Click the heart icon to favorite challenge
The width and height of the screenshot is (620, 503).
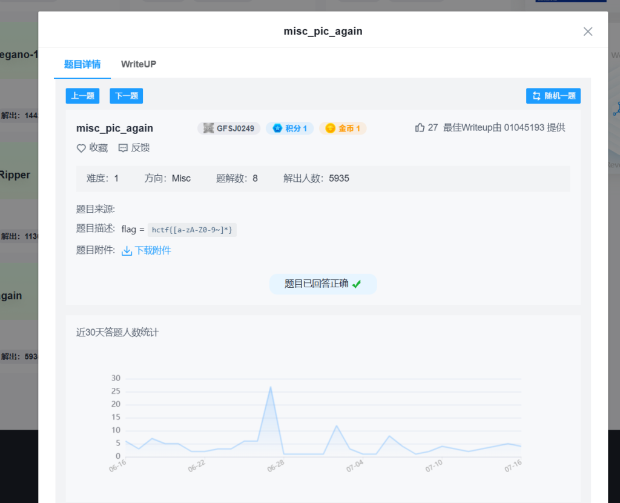pos(81,148)
